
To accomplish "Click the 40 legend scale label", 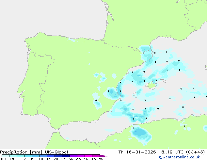I will pos(86,159).
